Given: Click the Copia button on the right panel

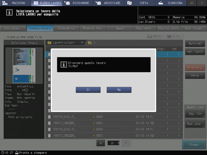Looking at the screenshot, I should [x=195, y=76].
